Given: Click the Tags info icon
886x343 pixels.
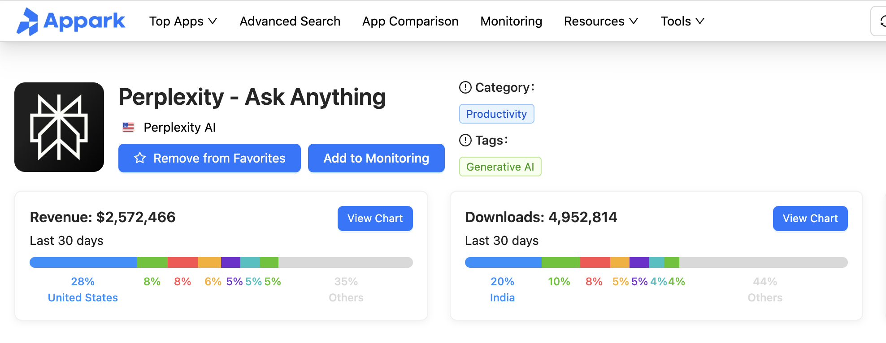Looking at the screenshot, I should pos(465,140).
